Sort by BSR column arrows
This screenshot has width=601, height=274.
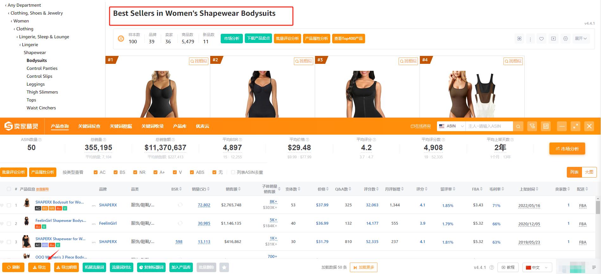(180, 189)
